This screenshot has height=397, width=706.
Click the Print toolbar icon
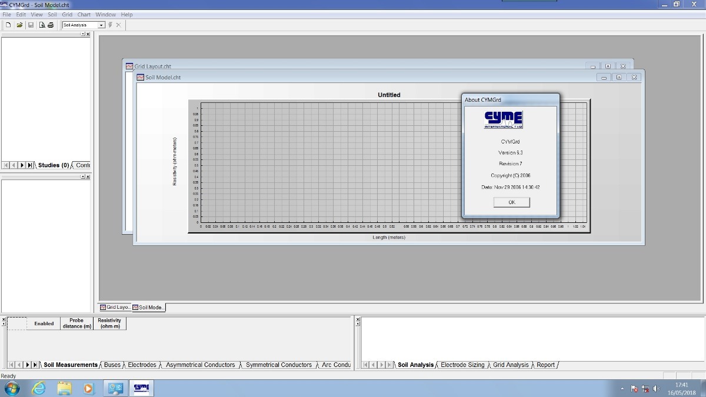click(x=51, y=25)
